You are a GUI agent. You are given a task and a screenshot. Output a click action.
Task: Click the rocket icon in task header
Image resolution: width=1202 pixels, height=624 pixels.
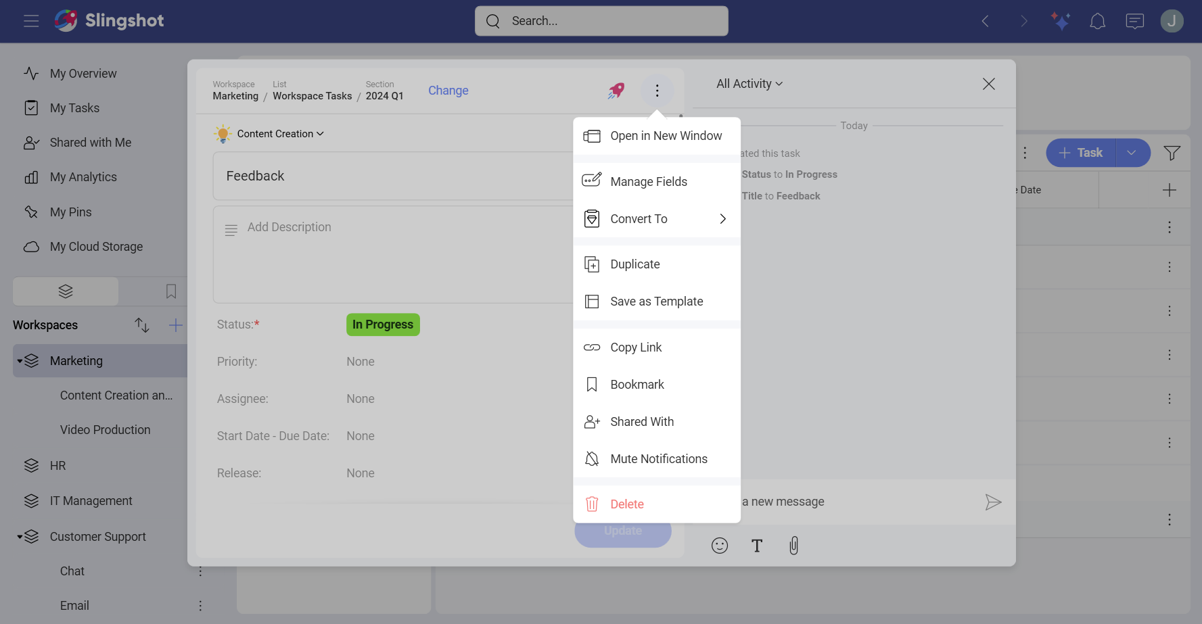616,91
